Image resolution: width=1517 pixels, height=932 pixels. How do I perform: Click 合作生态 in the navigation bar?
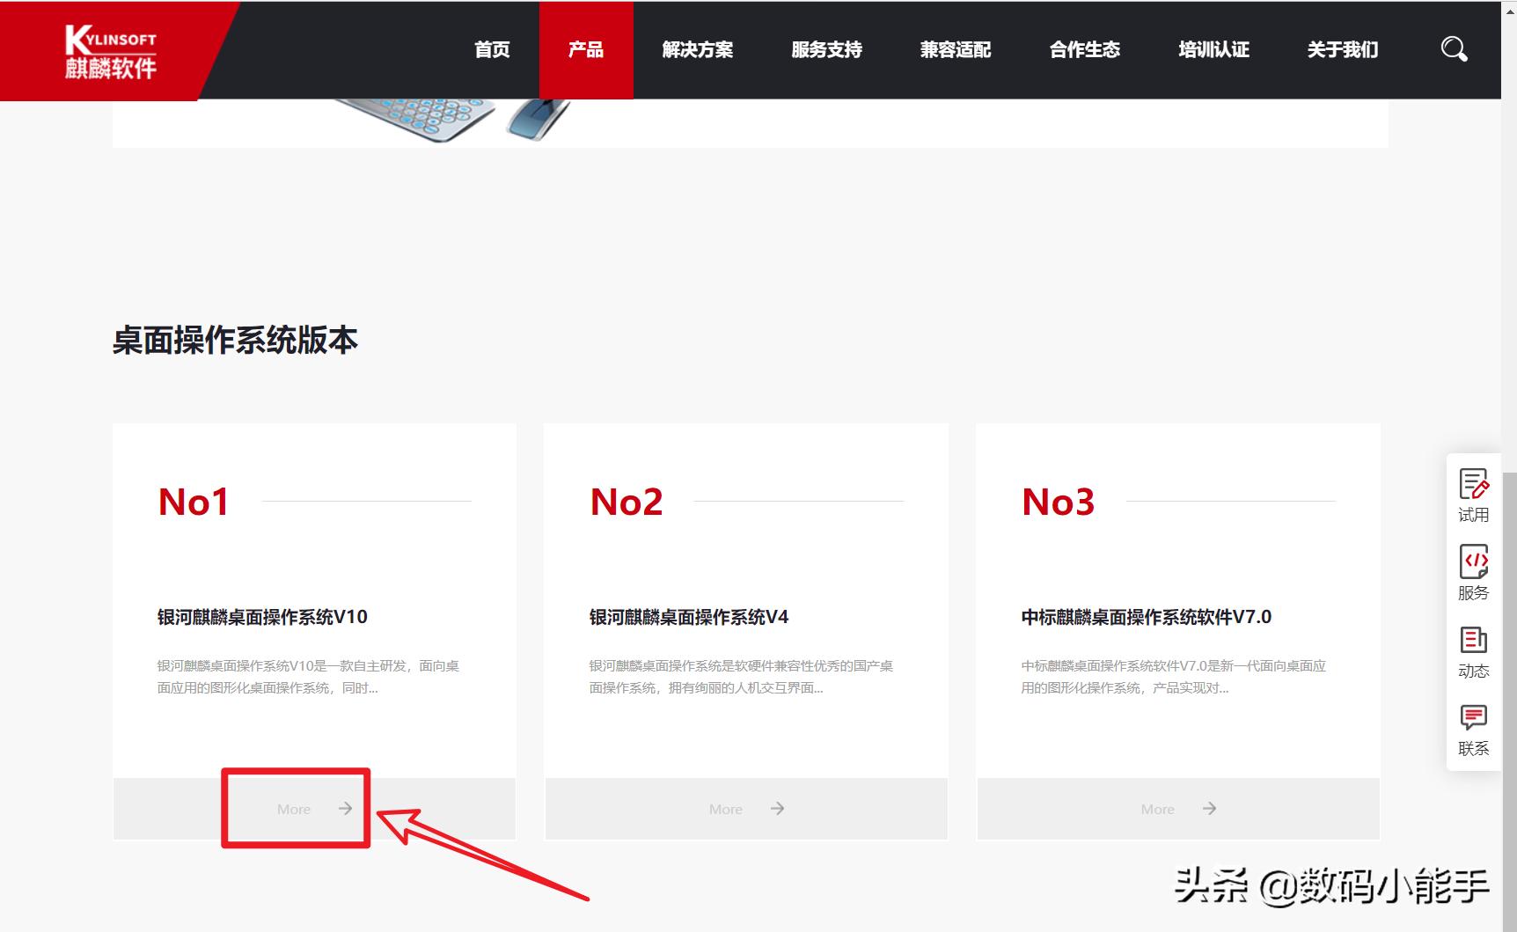click(1085, 50)
